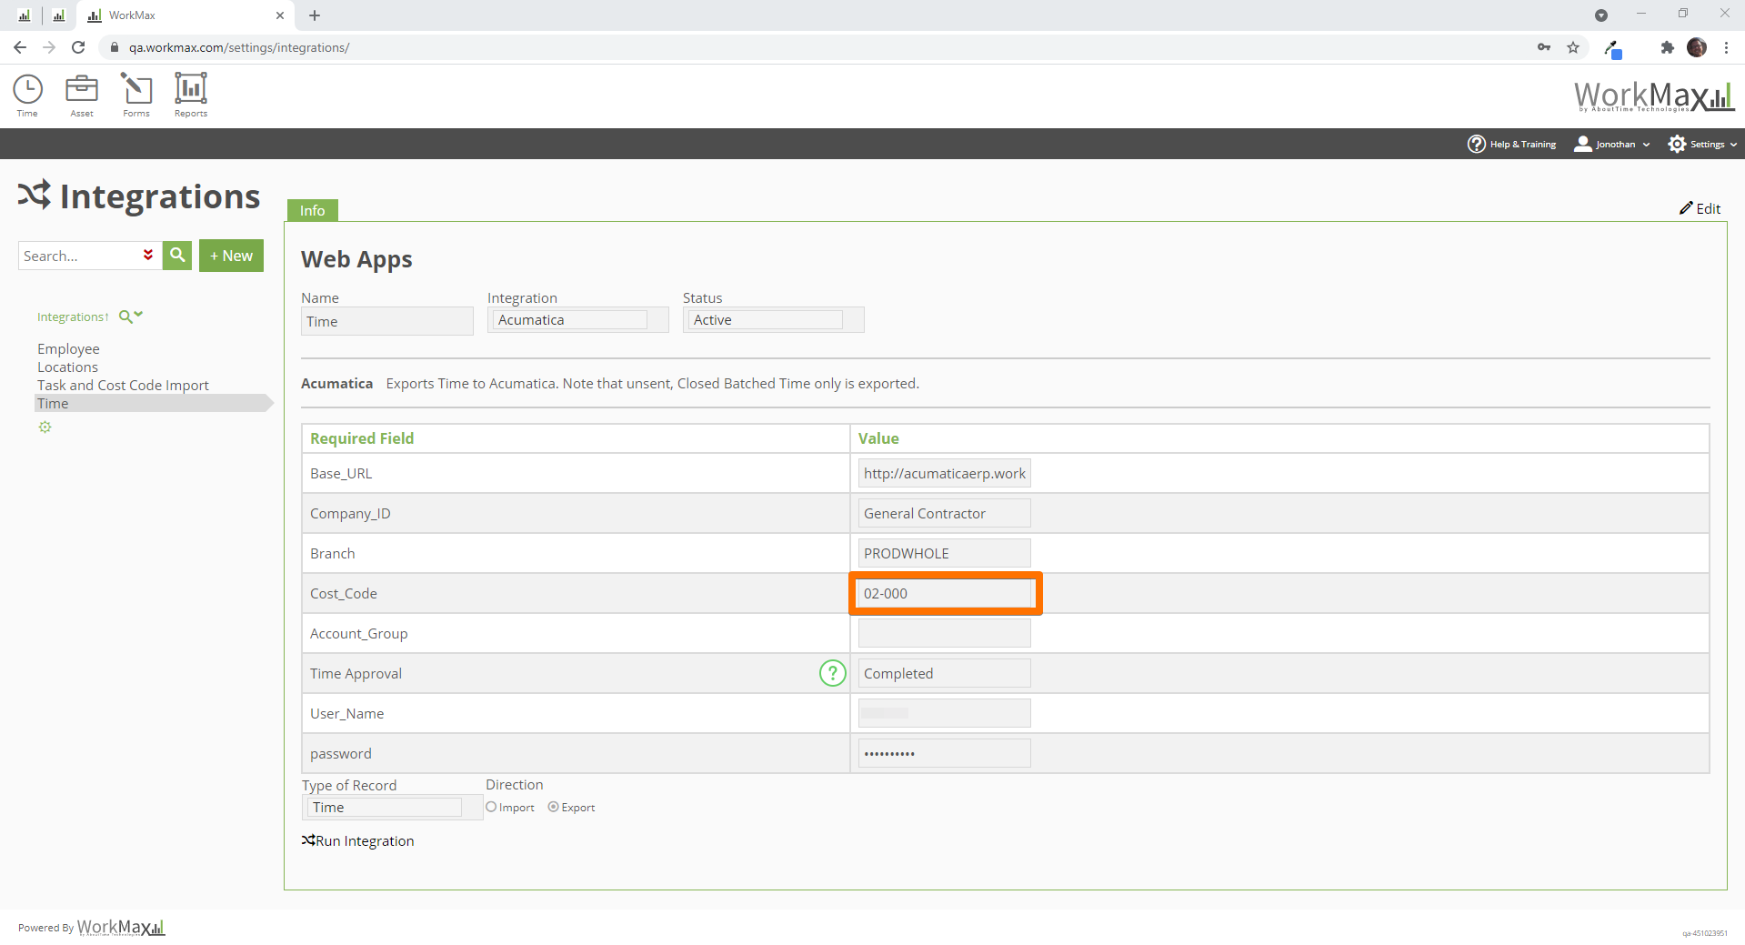This screenshot has width=1745, height=945.
Task: Click the password value field
Action: click(x=944, y=753)
